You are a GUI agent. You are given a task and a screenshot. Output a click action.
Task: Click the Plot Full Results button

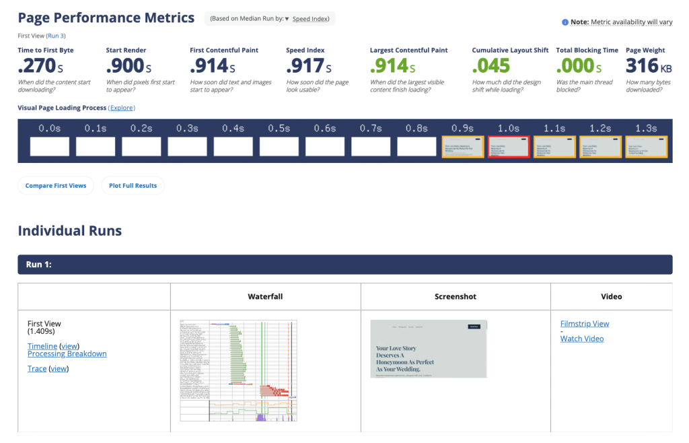click(x=133, y=185)
